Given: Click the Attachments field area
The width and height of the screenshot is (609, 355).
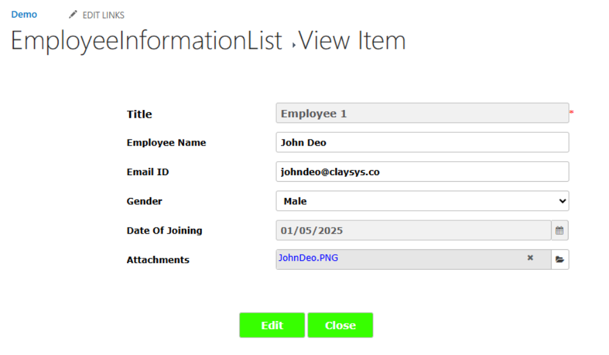Looking at the screenshot, I should [413, 260].
